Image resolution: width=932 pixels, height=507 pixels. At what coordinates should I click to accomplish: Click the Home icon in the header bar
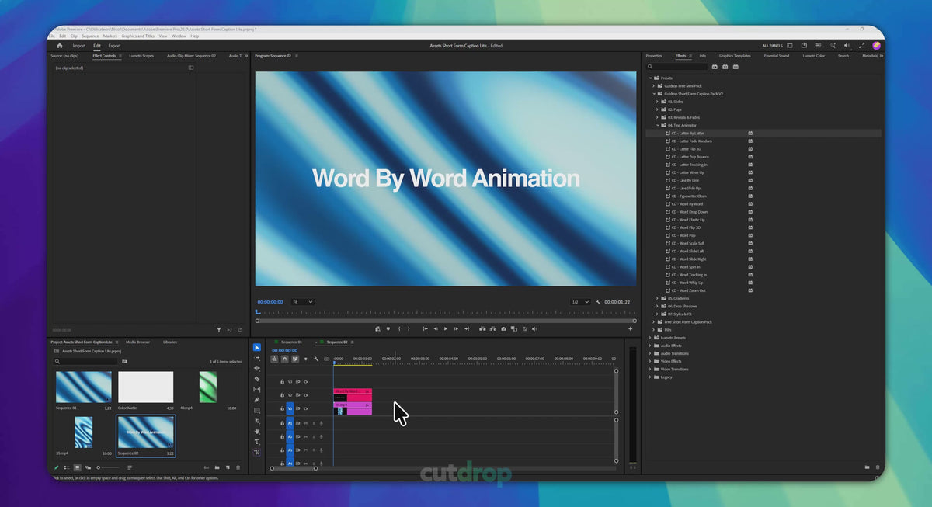(59, 46)
